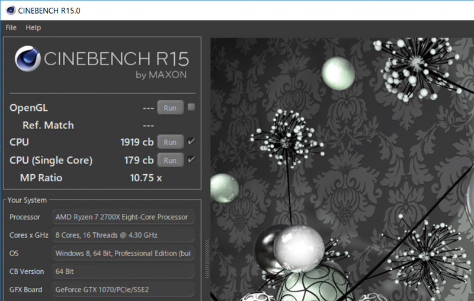Click the Cinebench R15 logo sphere

(27, 59)
